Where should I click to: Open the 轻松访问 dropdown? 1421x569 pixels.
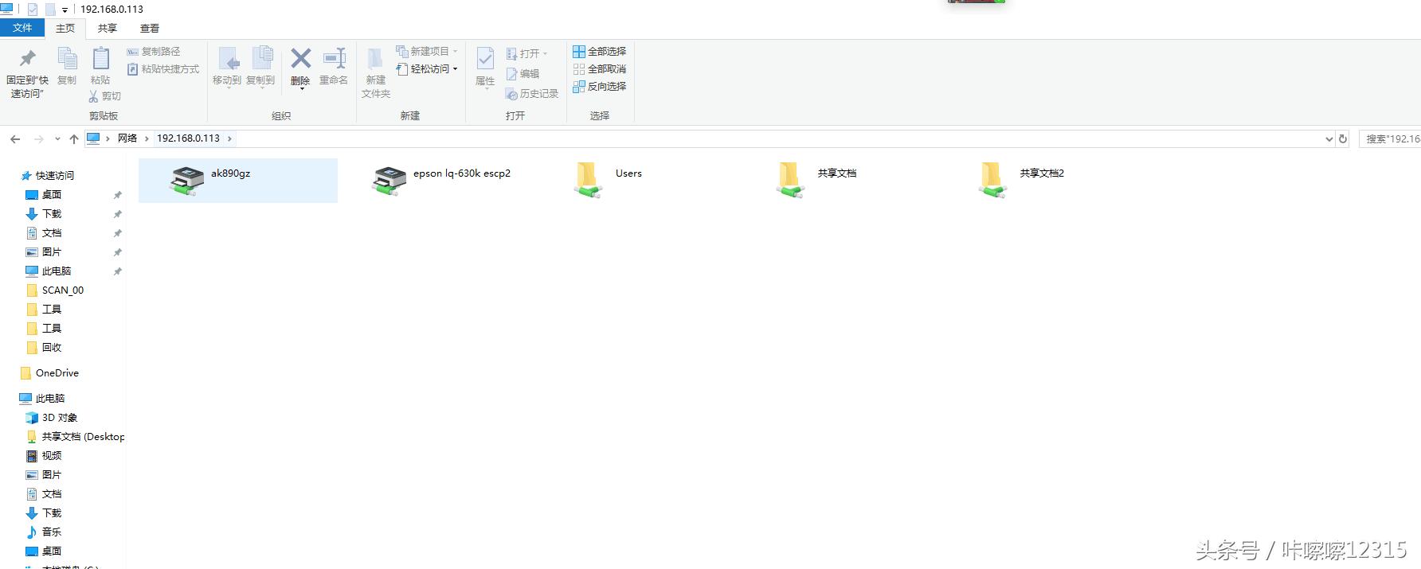tap(427, 69)
